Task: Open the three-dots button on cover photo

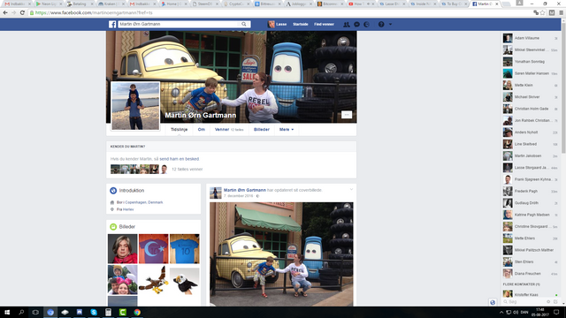Action: click(347, 115)
